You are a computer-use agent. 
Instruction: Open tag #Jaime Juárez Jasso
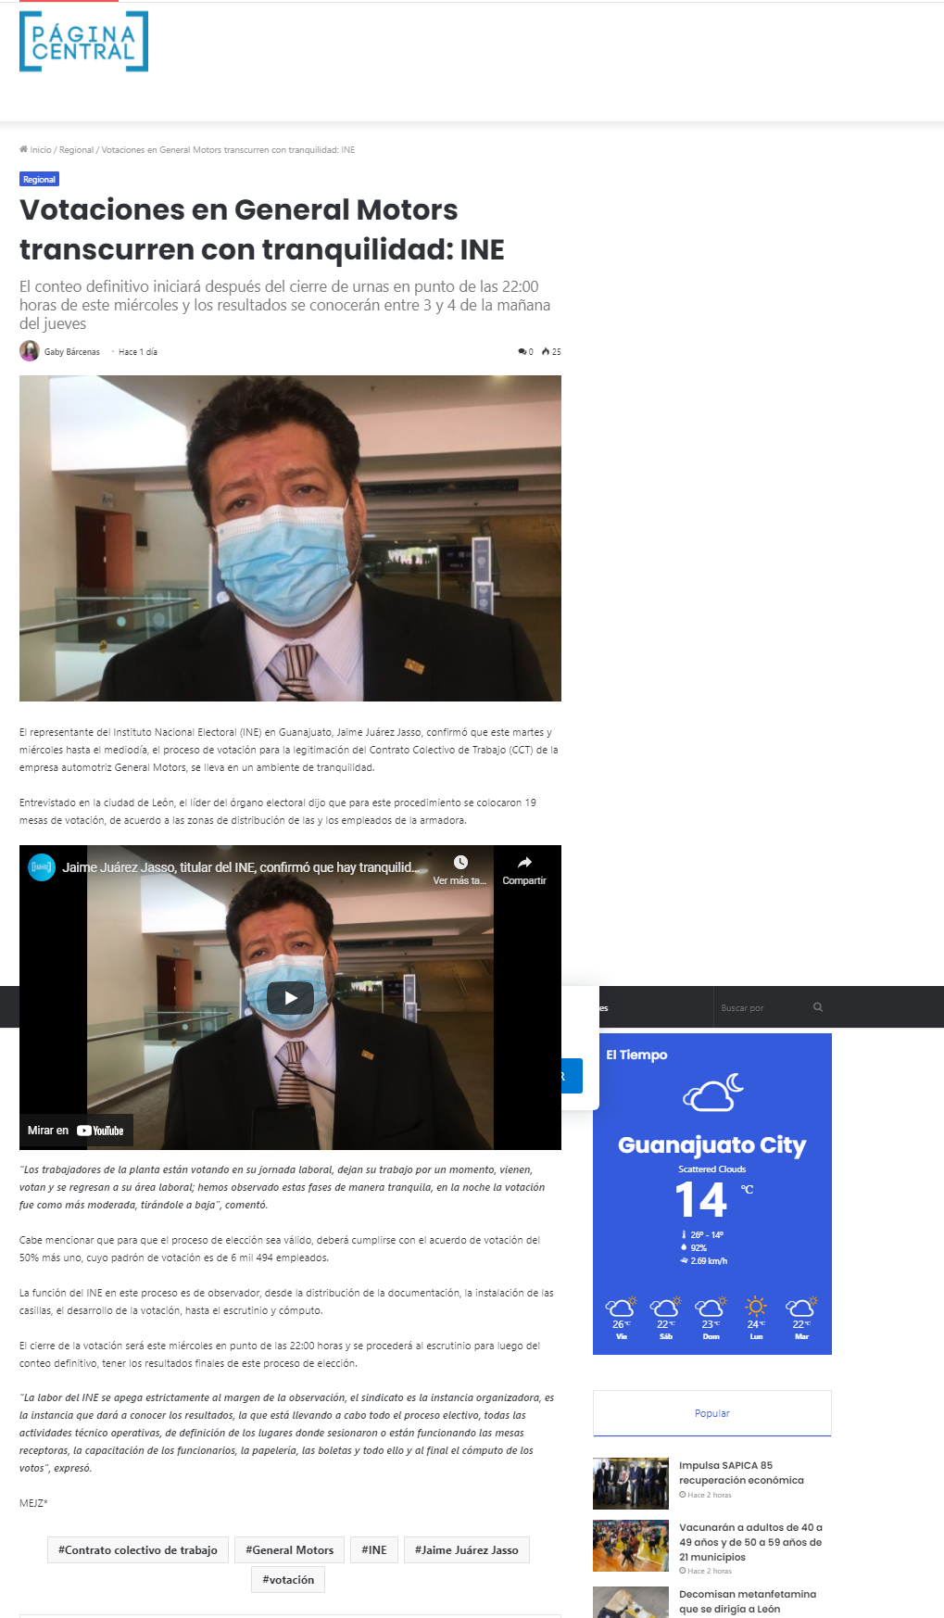[x=467, y=1550]
